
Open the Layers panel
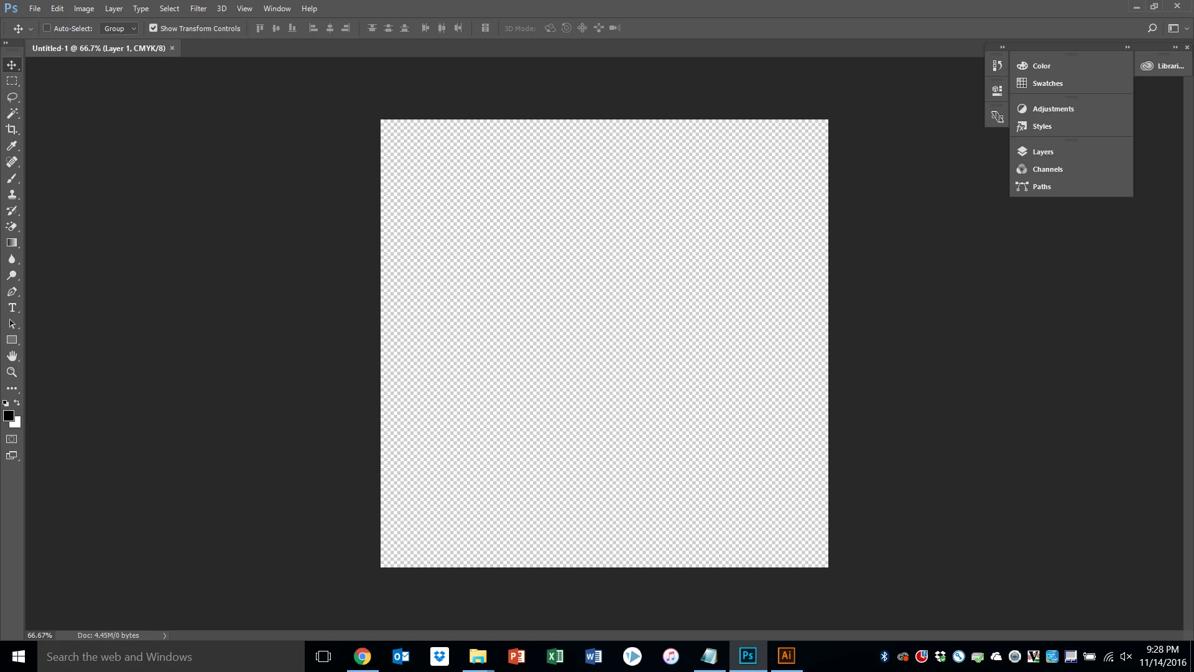(1042, 152)
